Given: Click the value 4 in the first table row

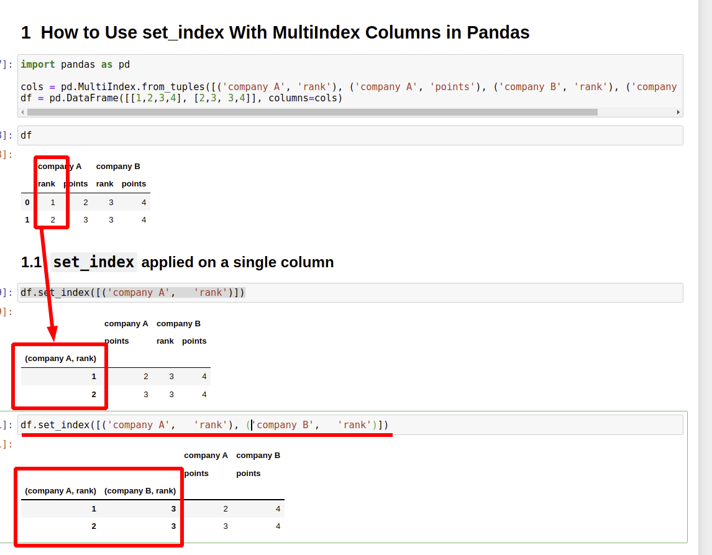Looking at the screenshot, I should tap(143, 202).
